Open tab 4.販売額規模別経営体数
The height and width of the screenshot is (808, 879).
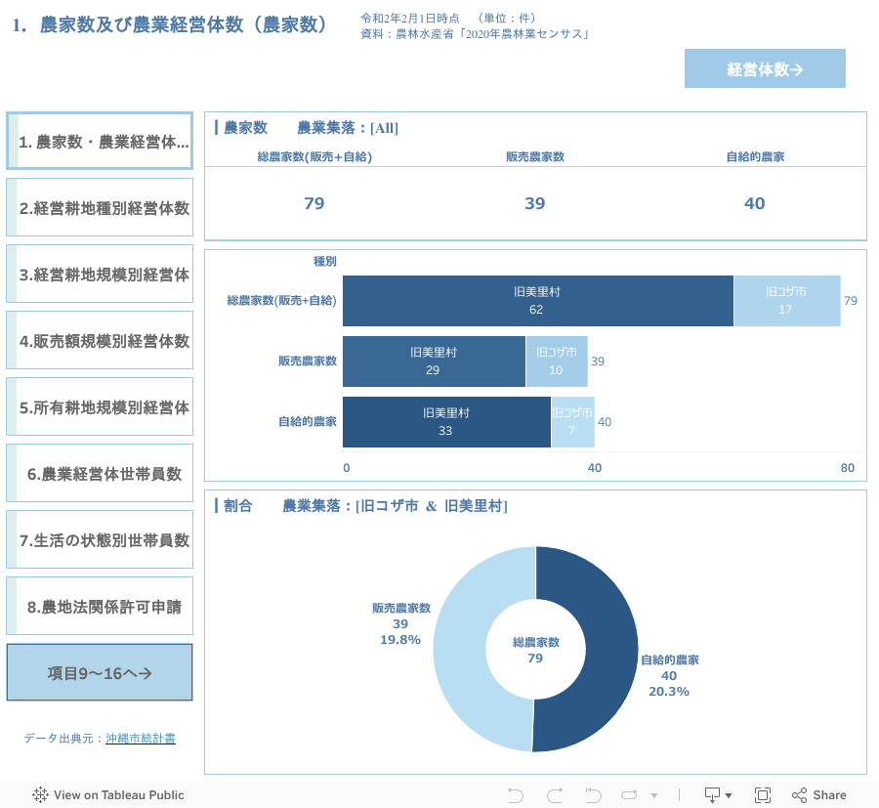click(x=101, y=341)
